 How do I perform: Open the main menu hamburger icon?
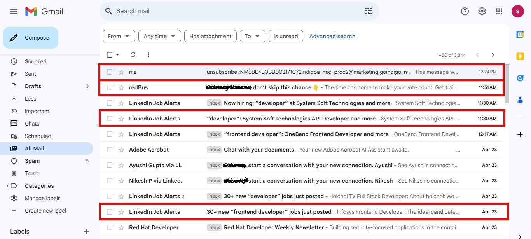tap(14, 11)
